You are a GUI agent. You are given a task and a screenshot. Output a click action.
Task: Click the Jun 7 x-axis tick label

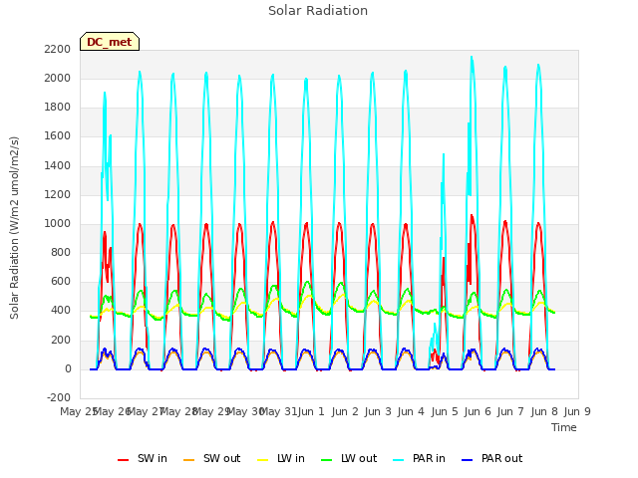pos(510,411)
